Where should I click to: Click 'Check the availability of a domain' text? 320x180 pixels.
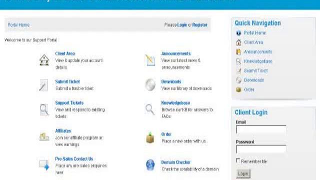point(190,169)
